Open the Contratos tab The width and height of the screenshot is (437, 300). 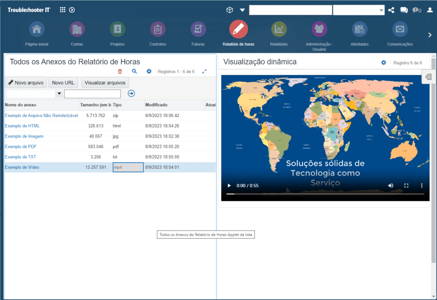(x=158, y=33)
